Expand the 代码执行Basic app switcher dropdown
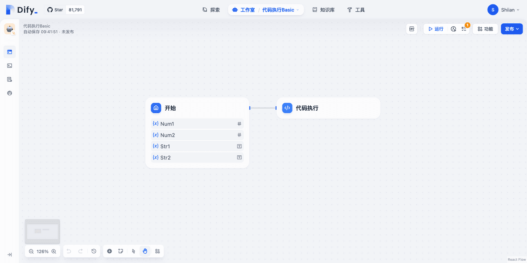 click(x=297, y=10)
